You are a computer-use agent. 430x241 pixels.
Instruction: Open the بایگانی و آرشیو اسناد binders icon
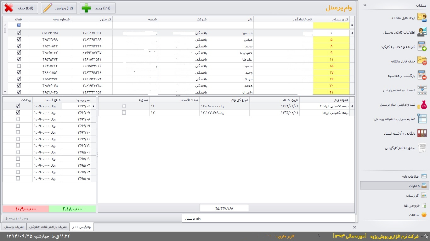point(422,133)
